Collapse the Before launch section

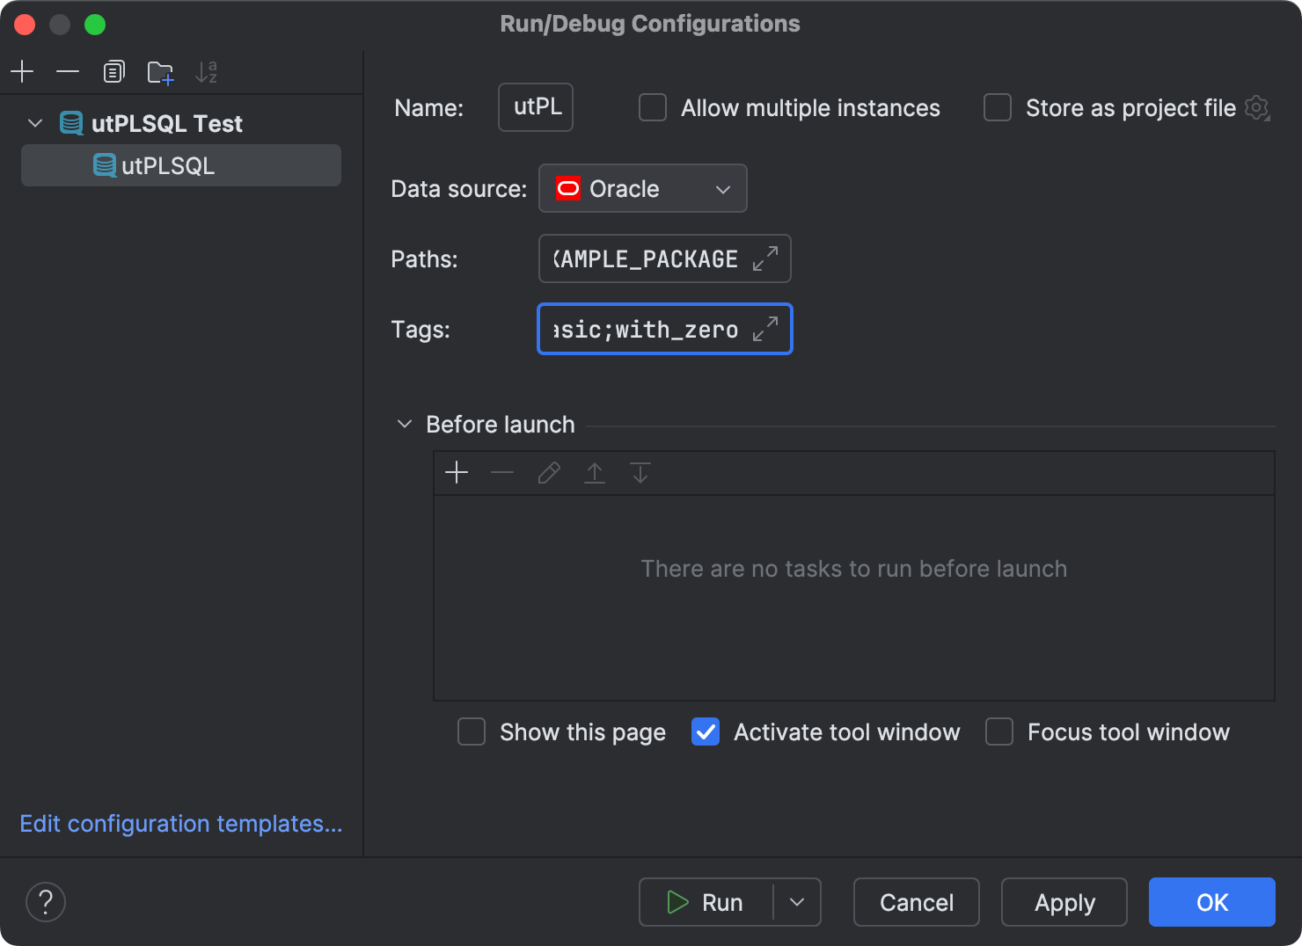click(404, 424)
